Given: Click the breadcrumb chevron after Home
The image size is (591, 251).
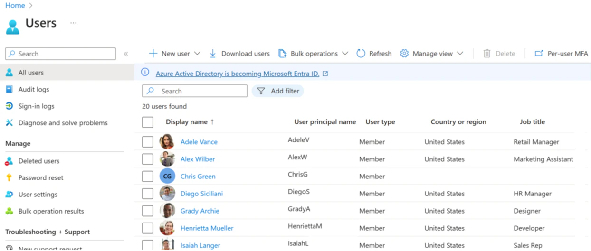Looking at the screenshot, I should [x=31, y=6].
